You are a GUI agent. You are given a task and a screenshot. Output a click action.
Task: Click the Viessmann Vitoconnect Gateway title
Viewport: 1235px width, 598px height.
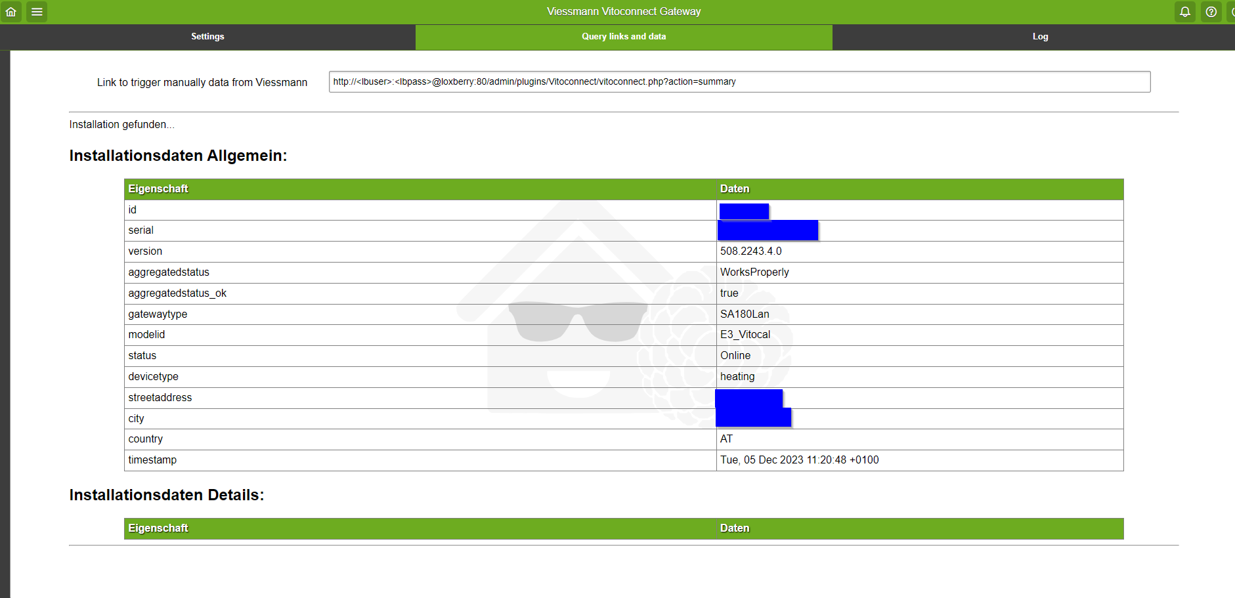coord(624,12)
